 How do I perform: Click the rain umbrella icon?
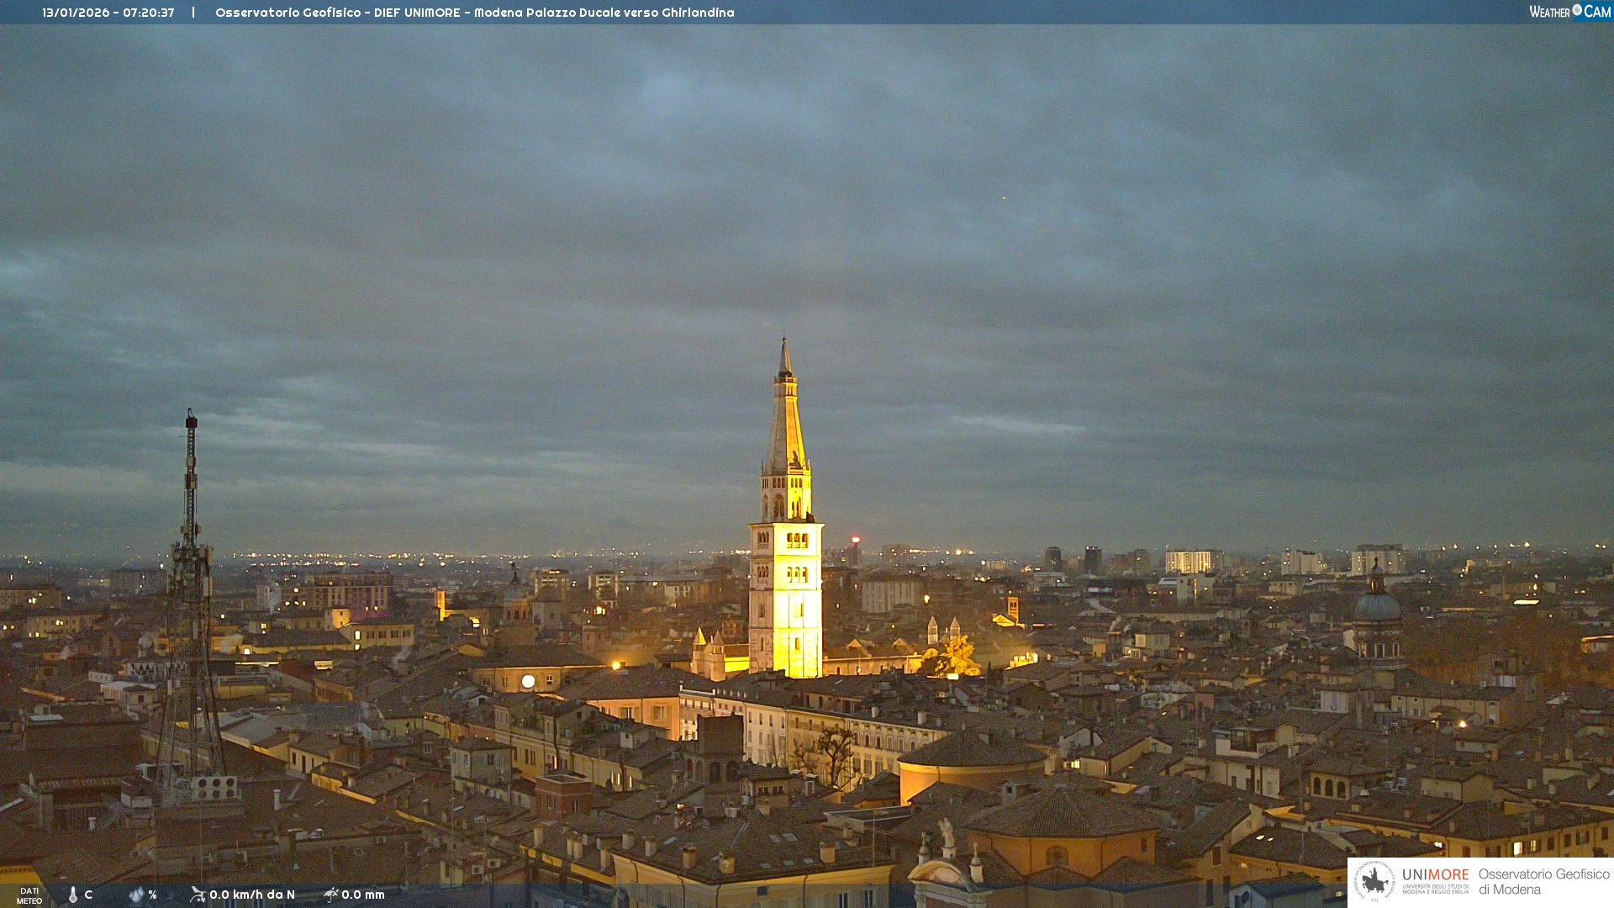[x=330, y=895]
